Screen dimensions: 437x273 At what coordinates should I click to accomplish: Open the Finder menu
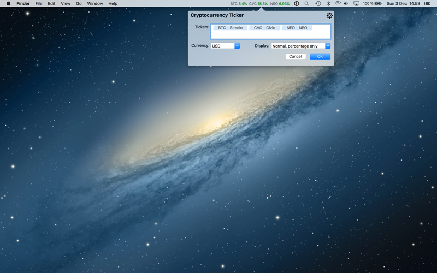pos(23,4)
